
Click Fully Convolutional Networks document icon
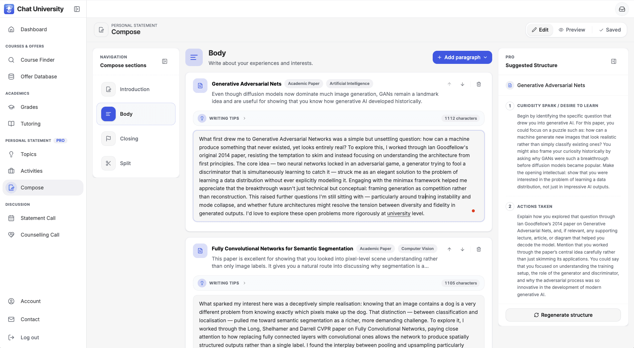coord(200,251)
